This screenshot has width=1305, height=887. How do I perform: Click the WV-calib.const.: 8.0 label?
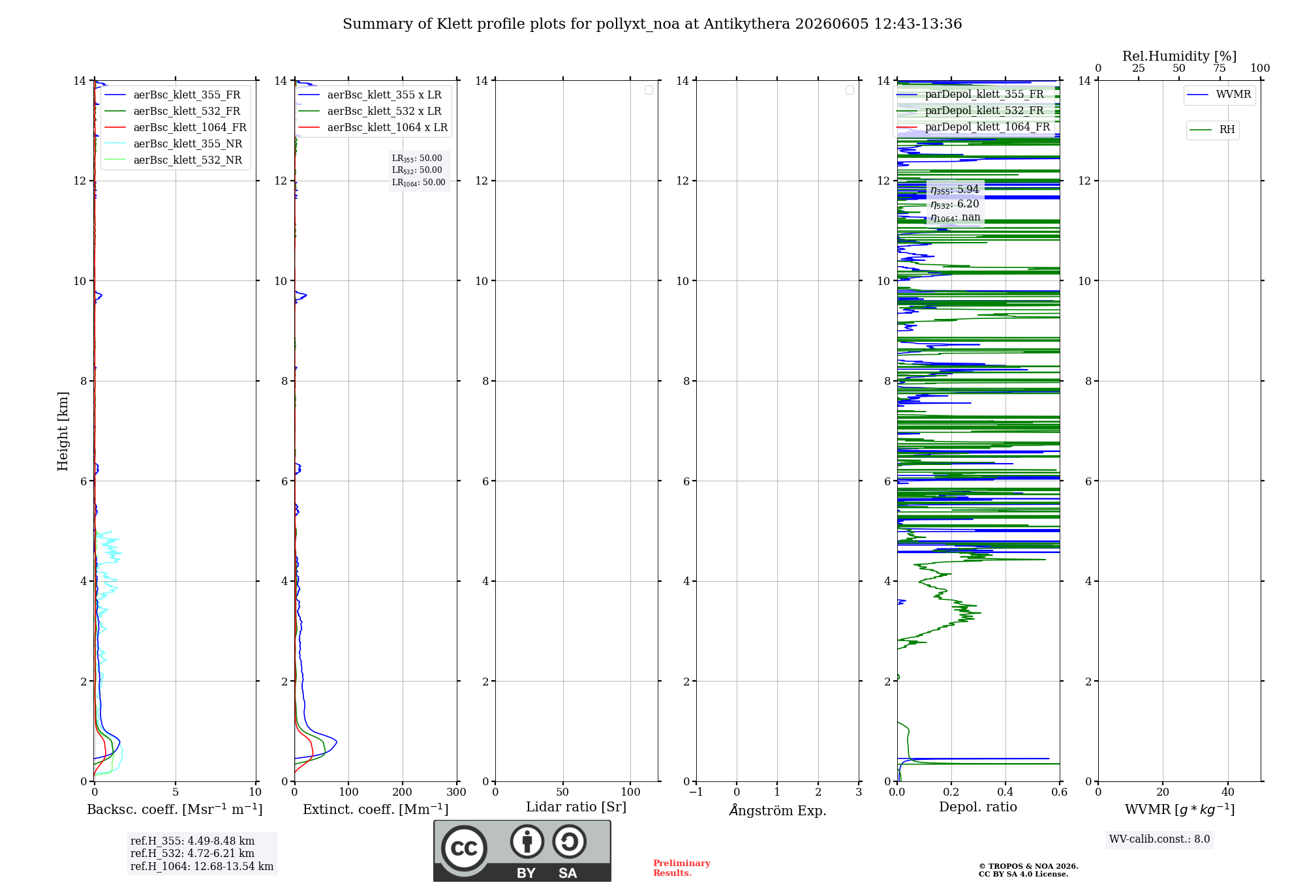[1159, 839]
